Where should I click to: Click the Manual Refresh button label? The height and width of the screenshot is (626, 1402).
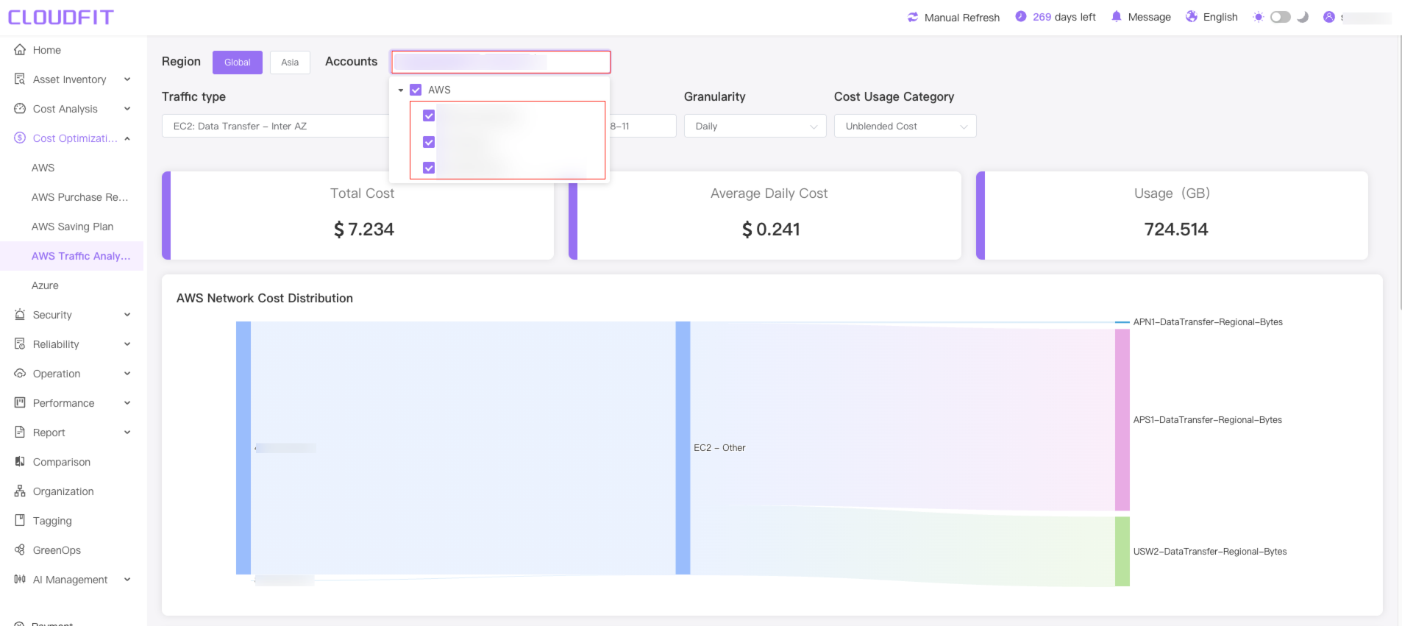point(961,18)
